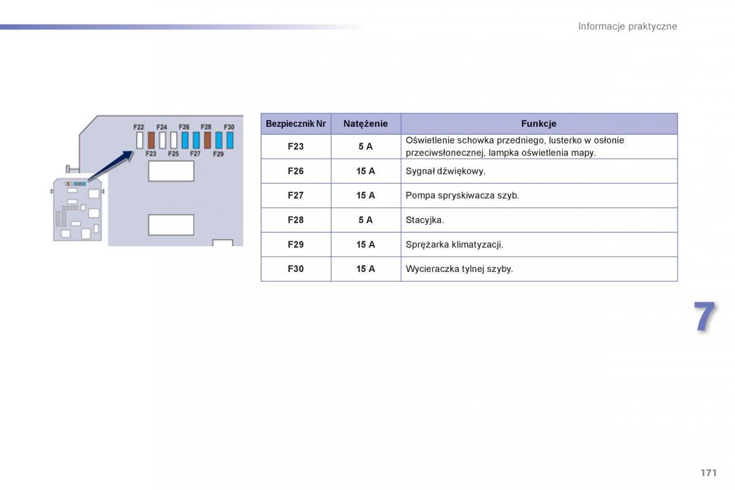Click the F30 label in the fuse diagram

click(229, 127)
